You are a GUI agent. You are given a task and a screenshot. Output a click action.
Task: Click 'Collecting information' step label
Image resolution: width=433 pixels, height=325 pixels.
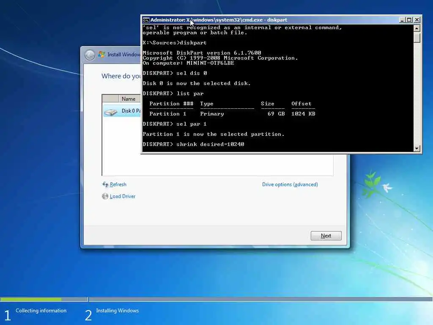pos(41,311)
